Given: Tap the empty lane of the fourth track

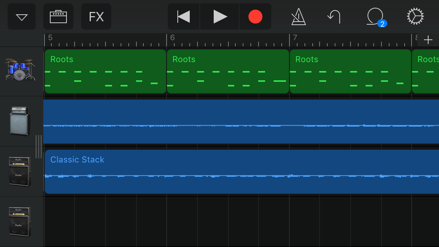Looking at the screenshot, I should tap(241, 222).
